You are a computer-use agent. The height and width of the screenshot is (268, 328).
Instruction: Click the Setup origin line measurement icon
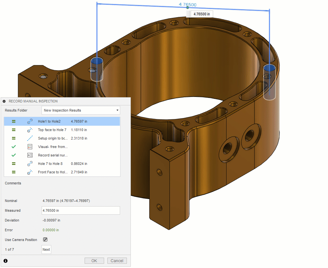pos(30,138)
